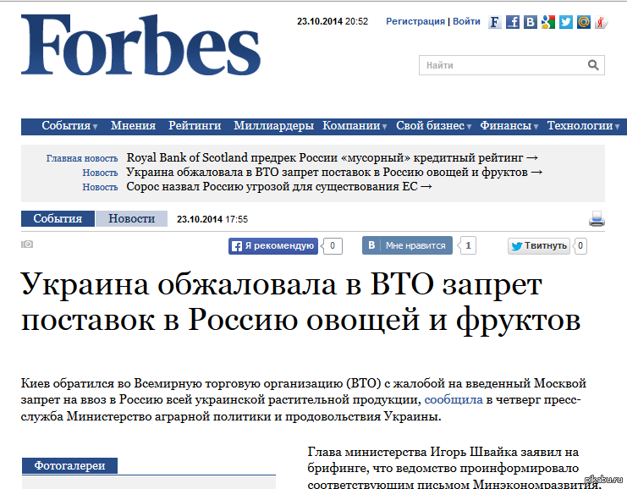627x489 pixels.
Task: Expand the События menu dropdown
Action: pyautogui.click(x=69, y=126)
